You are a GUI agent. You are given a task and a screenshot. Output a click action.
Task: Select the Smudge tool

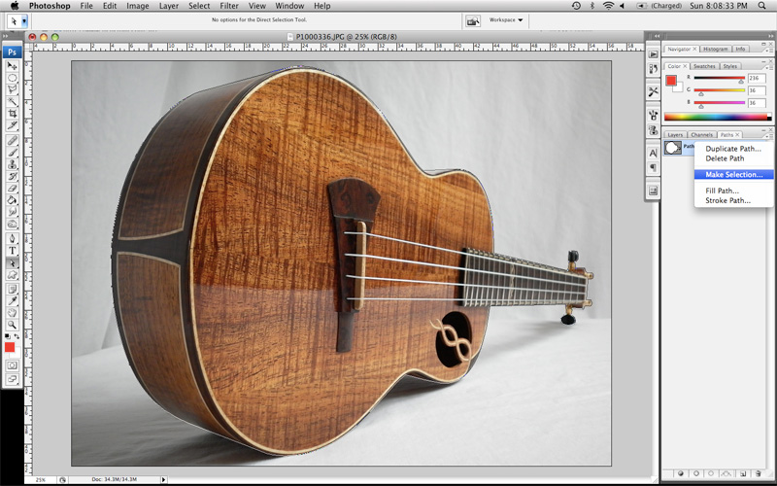click(13, 212)
